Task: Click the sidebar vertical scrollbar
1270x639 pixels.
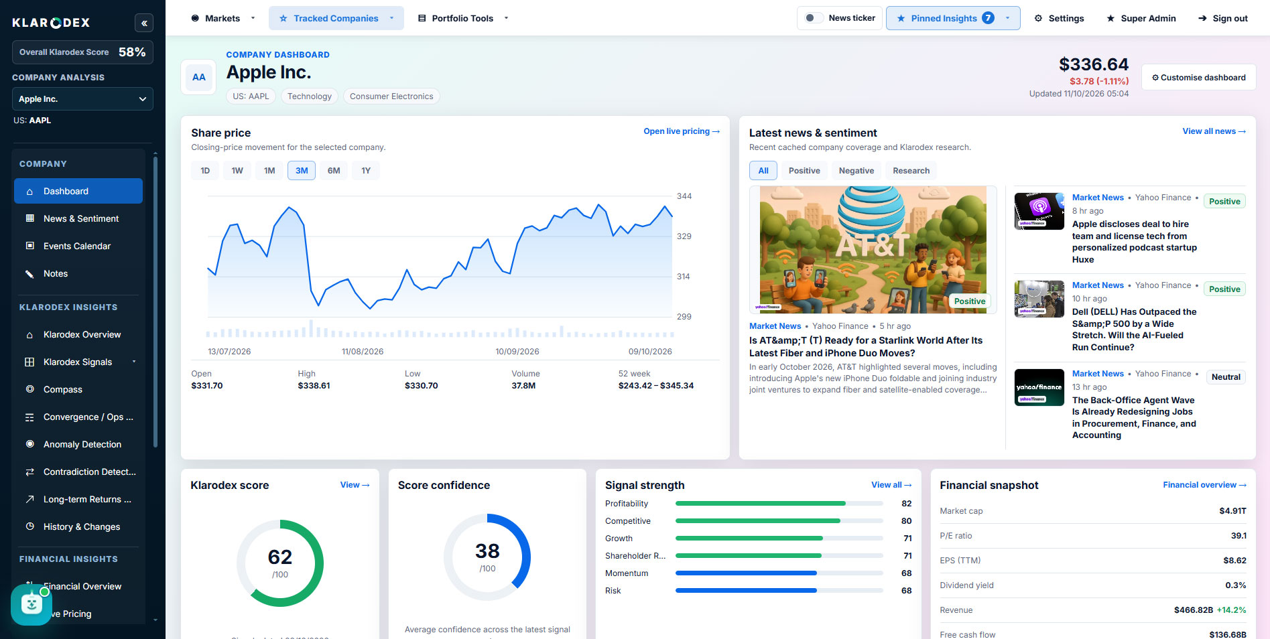Action: point(155,301)
